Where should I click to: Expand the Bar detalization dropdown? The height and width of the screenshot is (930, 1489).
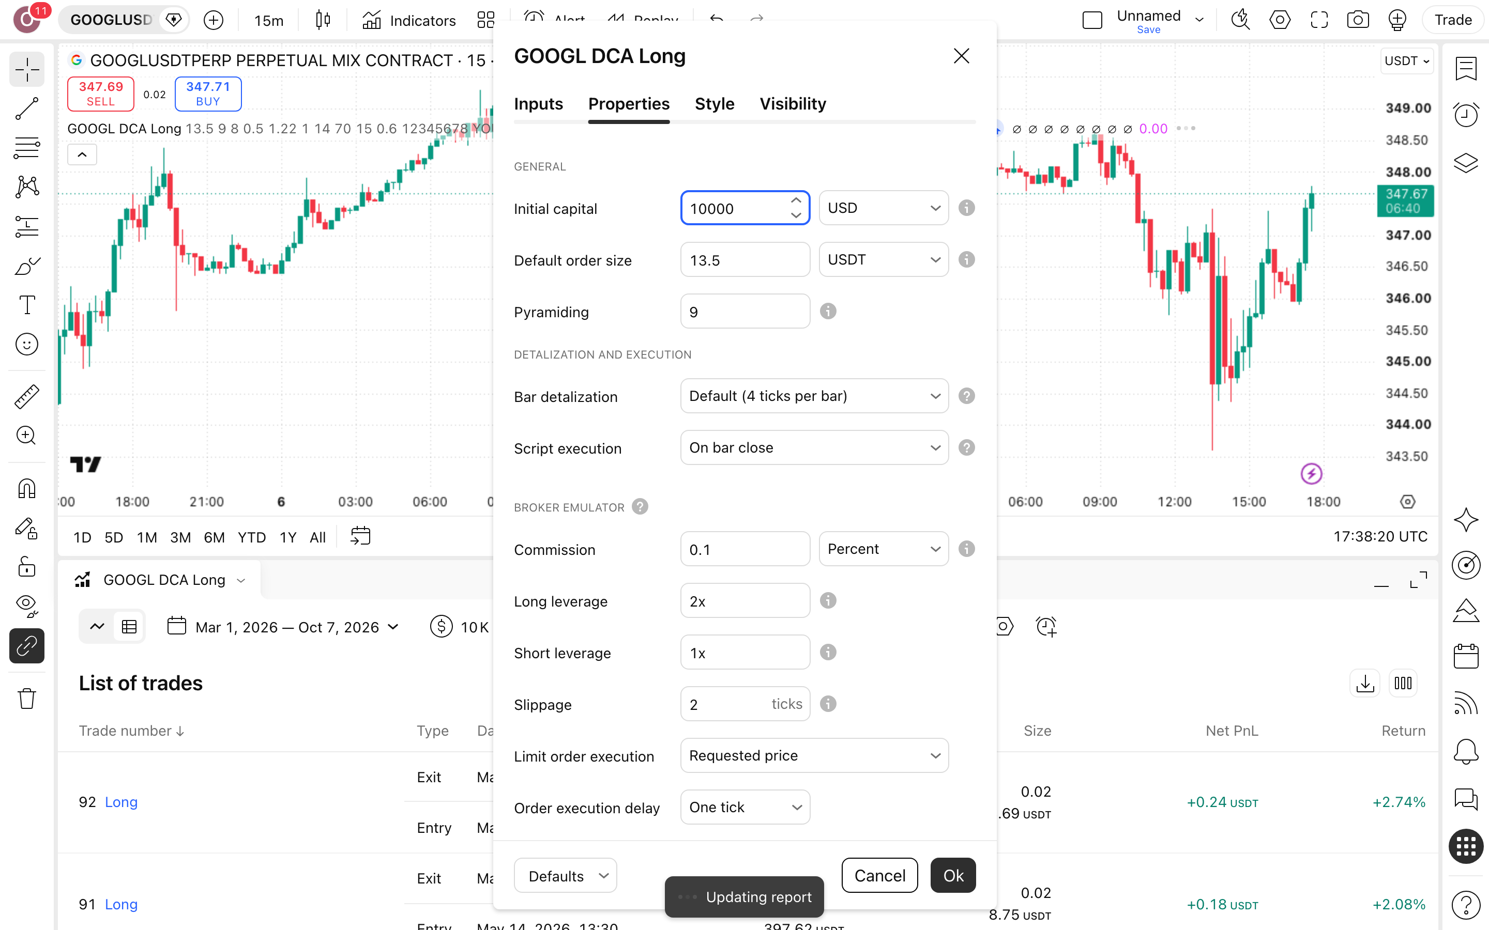815,396
